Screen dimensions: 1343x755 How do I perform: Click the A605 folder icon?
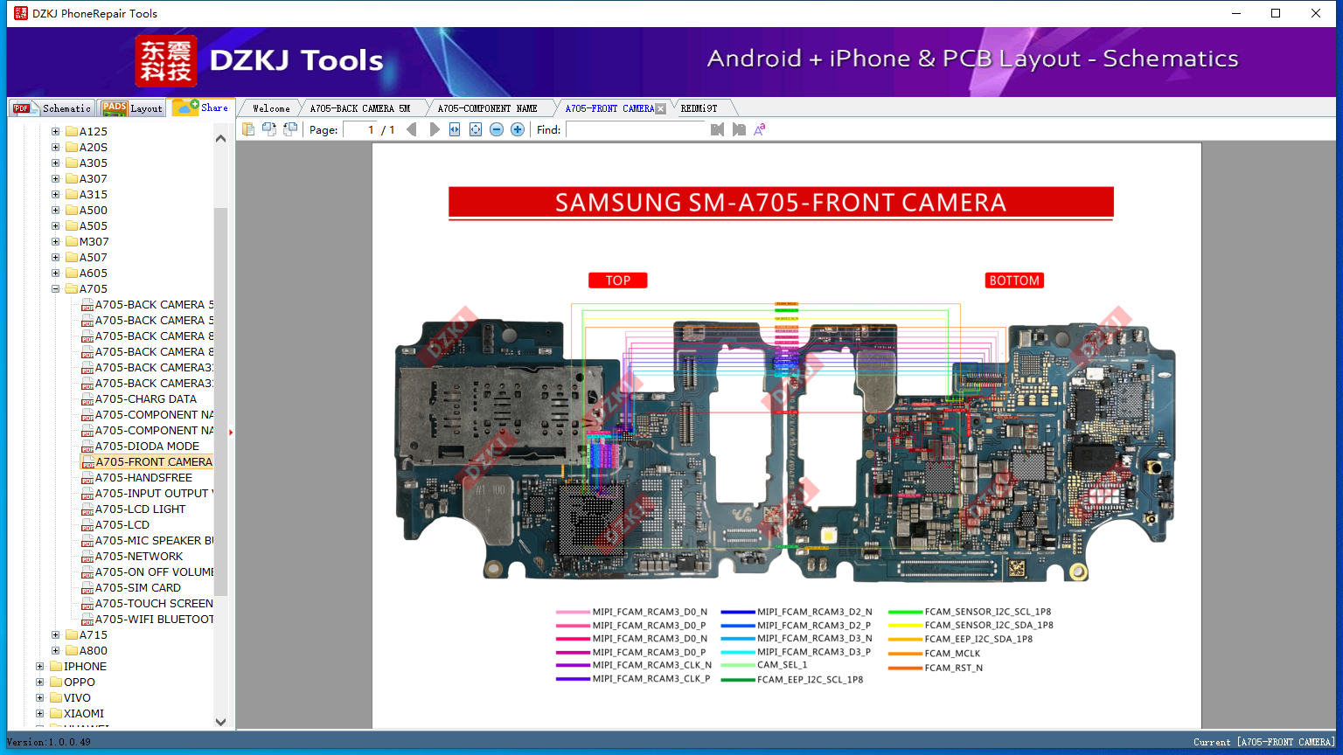point(72,274)
